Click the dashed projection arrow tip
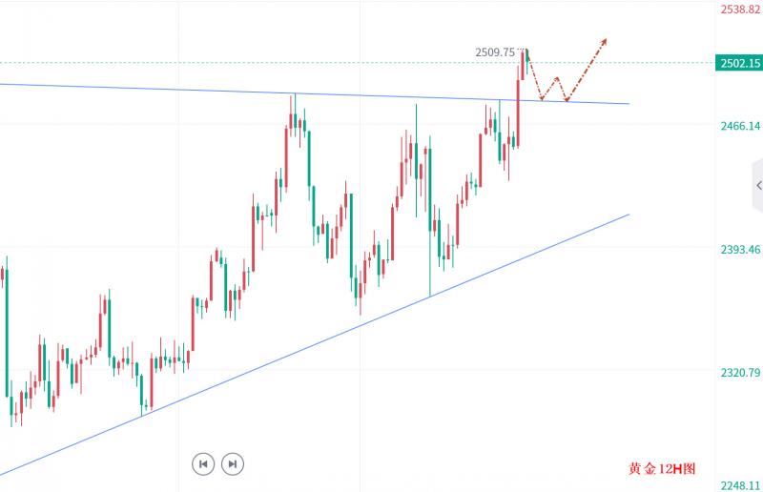This screenshot has height=492, width=763. pos(606,40)
